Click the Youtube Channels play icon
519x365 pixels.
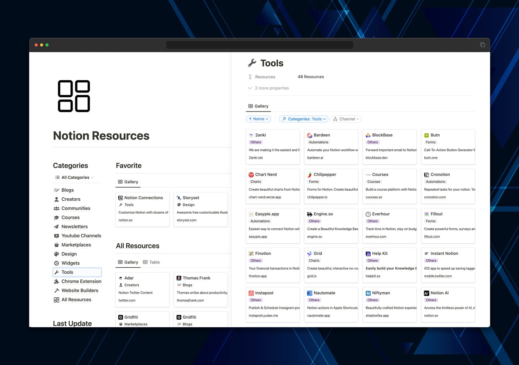(56, 236)
